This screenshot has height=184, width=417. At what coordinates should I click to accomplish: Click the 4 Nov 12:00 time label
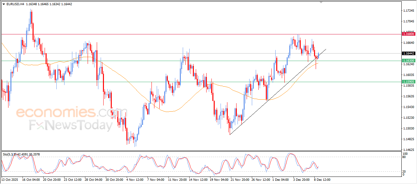pos(134,179)
